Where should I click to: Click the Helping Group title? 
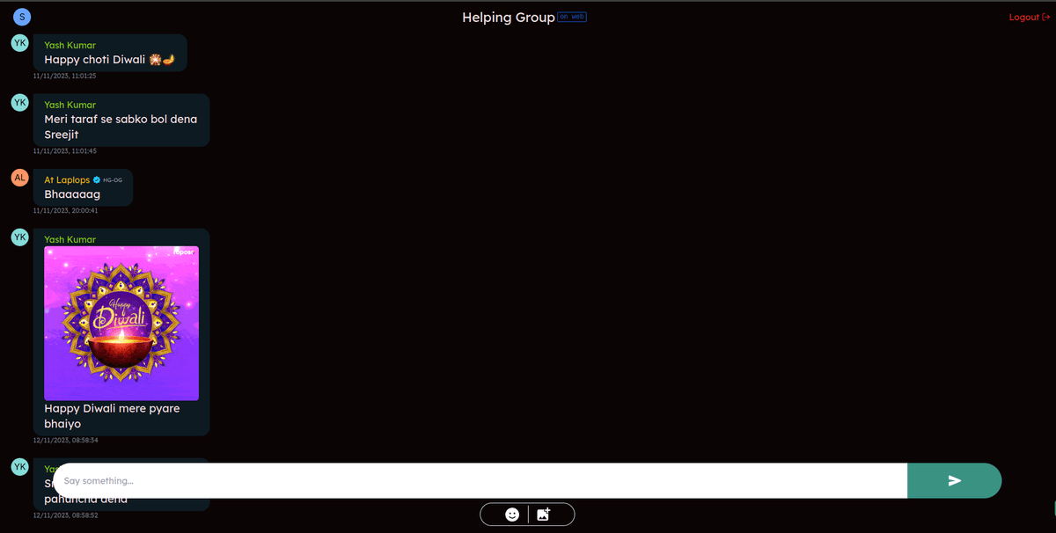(509, 17)
